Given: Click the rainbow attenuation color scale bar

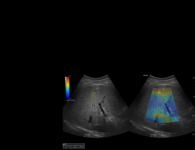Looking at the screenshot, I should [x=68, y=87].
